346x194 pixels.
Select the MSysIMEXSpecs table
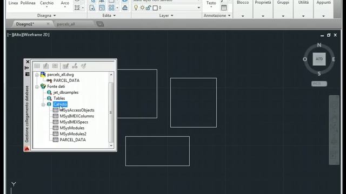pos(74,122)
